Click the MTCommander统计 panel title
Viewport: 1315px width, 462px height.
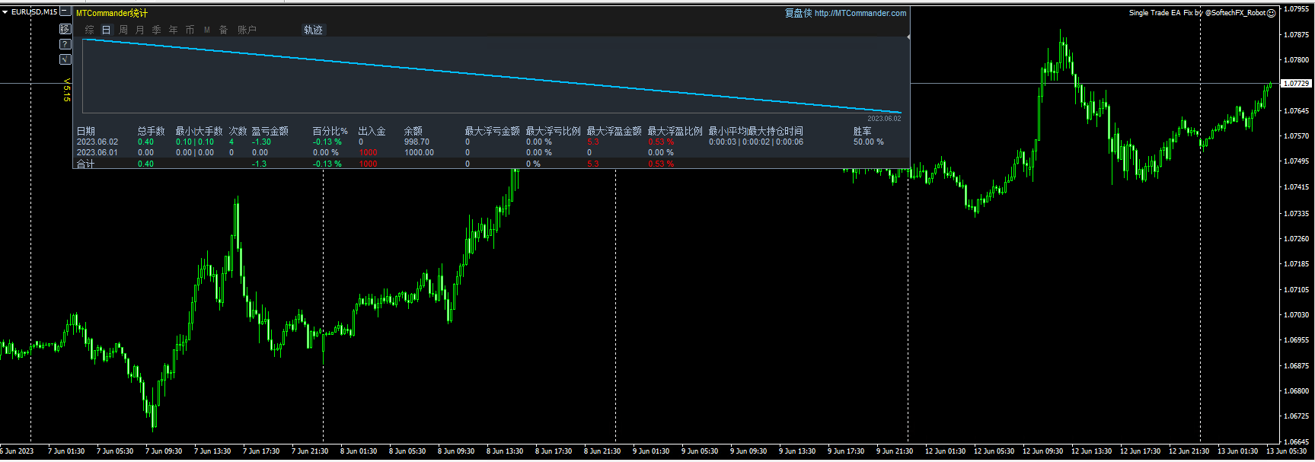click(112, 13)
